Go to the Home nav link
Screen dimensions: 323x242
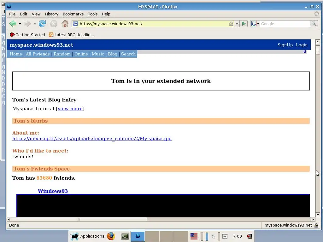16,54
